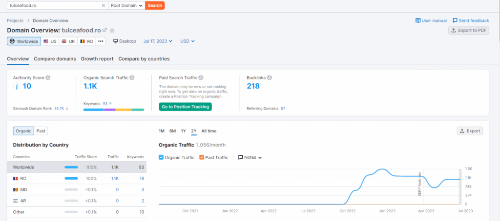Click RO keywords value 78
500x221 pixels.
[142, 178]
